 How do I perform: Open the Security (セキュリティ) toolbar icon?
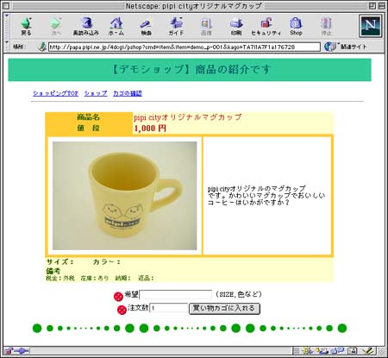(x=266, y=27)
